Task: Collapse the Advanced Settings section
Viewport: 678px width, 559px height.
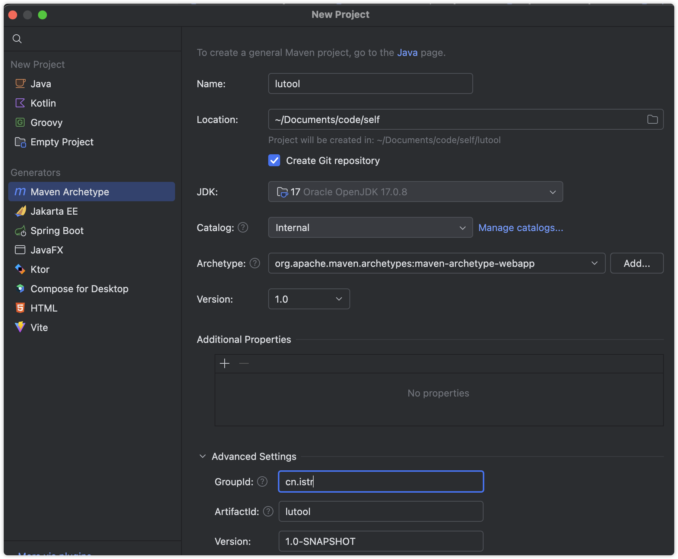Action: coord(203,456)
